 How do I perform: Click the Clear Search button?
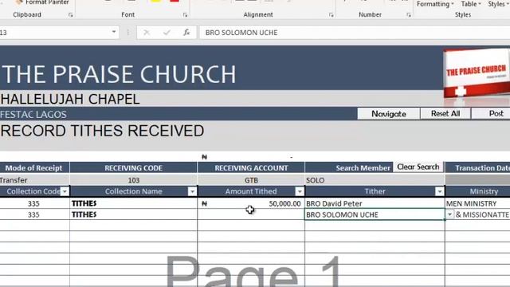click(418, 167)
